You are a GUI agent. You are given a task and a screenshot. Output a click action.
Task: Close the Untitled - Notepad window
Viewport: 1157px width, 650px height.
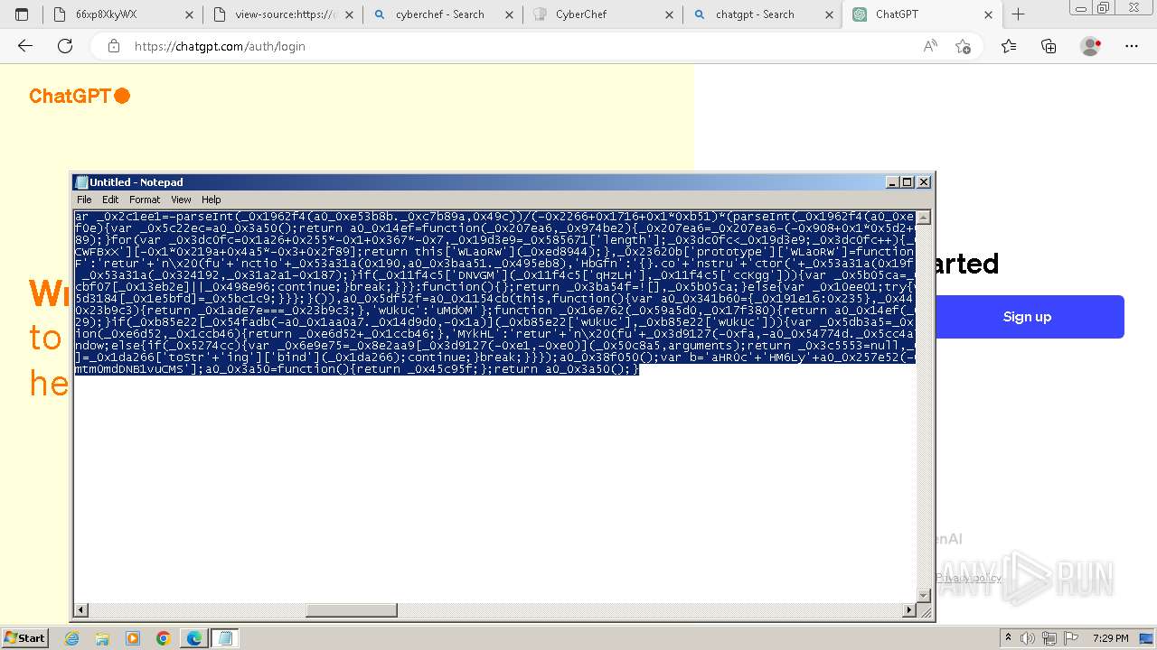(924, 182)
